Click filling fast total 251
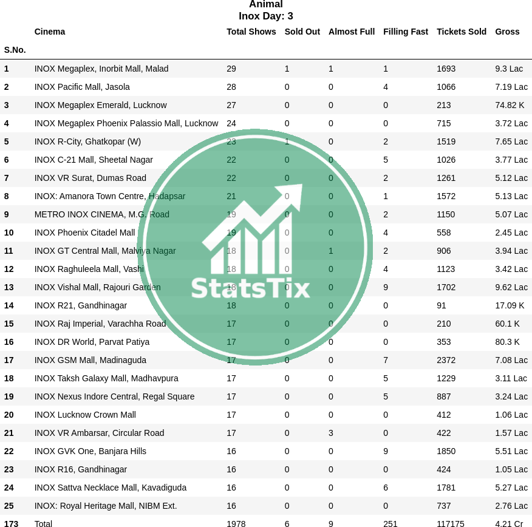The image size is (532, 527). coord(390,523)
